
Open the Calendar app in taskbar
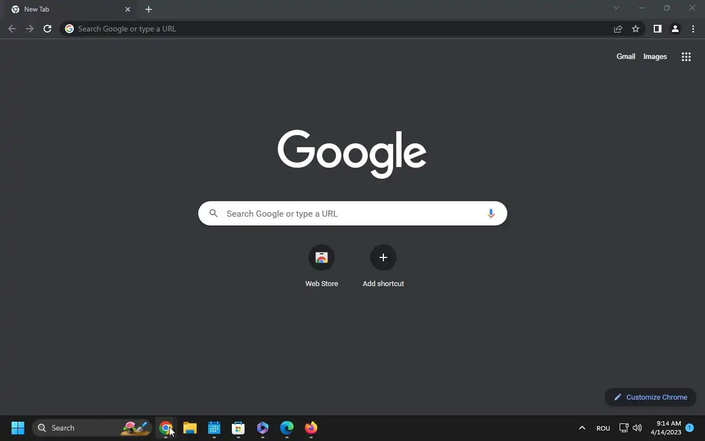click(x=214, y=428)
